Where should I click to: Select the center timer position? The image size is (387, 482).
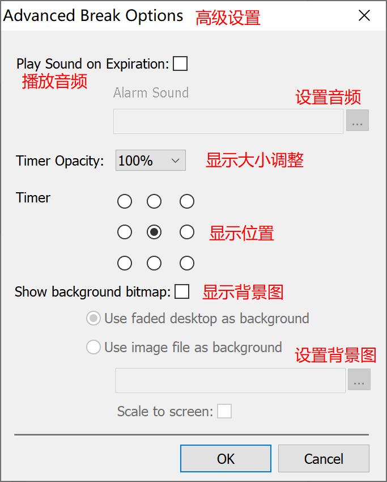(x=154, y=232)
